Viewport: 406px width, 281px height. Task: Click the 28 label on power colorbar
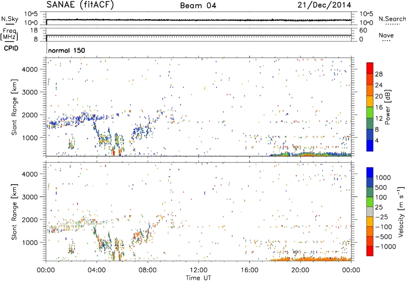[x=379, y=74]
